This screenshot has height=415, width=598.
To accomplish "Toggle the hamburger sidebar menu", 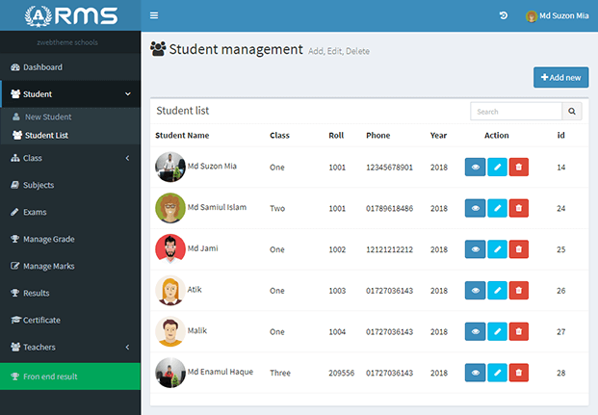I will [154, 15].
